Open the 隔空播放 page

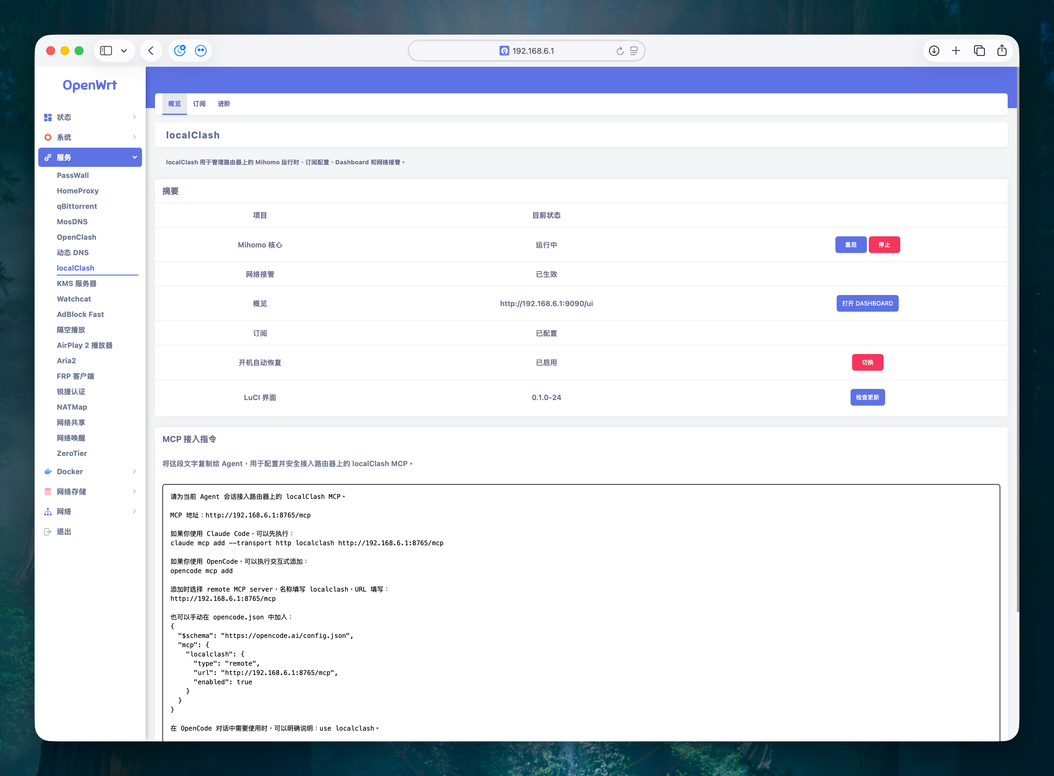coord(71,330)
